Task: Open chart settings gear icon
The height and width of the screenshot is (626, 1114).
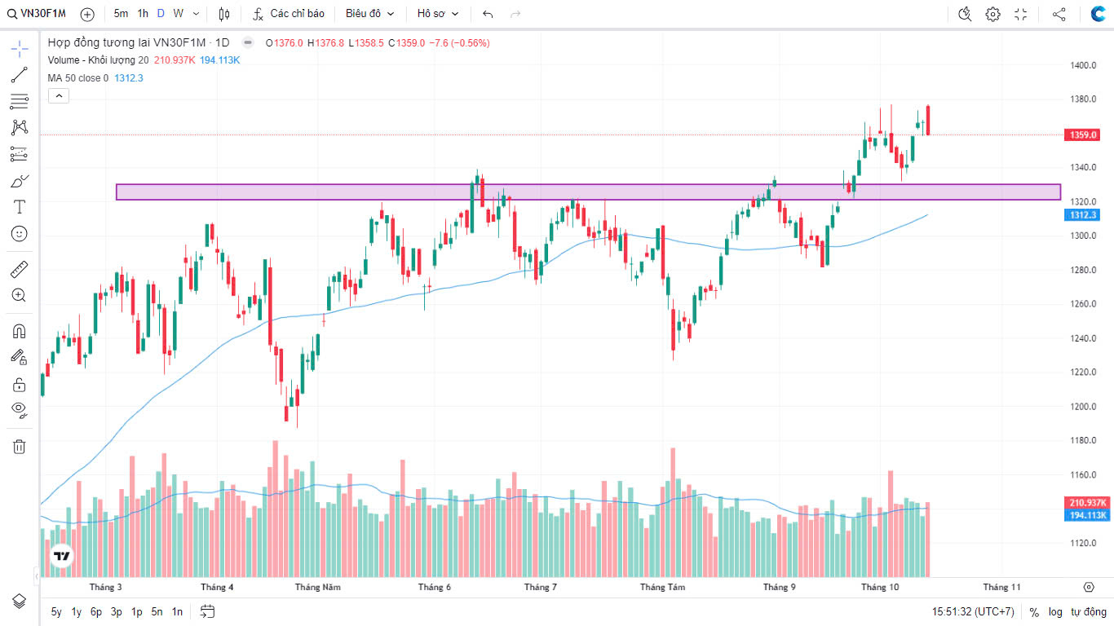Action: tap(992, 14)
